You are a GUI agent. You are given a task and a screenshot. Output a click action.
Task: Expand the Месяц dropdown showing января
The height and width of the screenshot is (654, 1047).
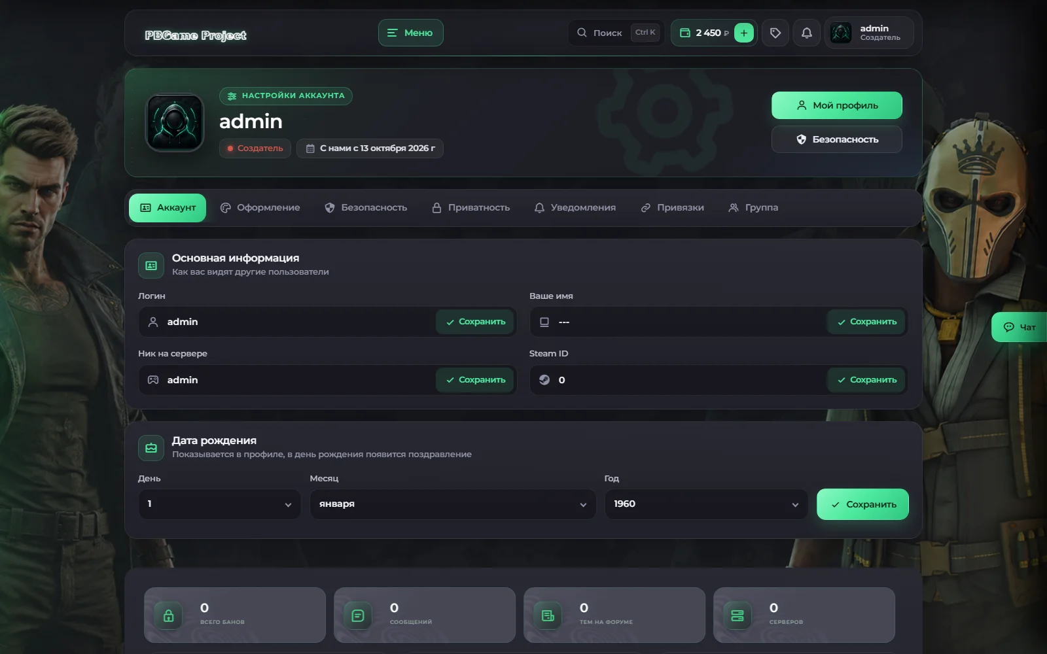tap(453, 504)
